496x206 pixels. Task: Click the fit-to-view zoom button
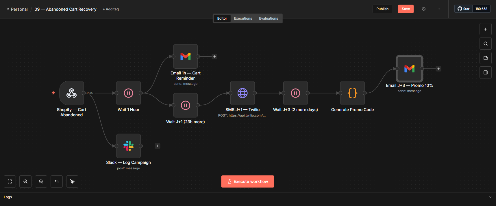click(10, 181)
